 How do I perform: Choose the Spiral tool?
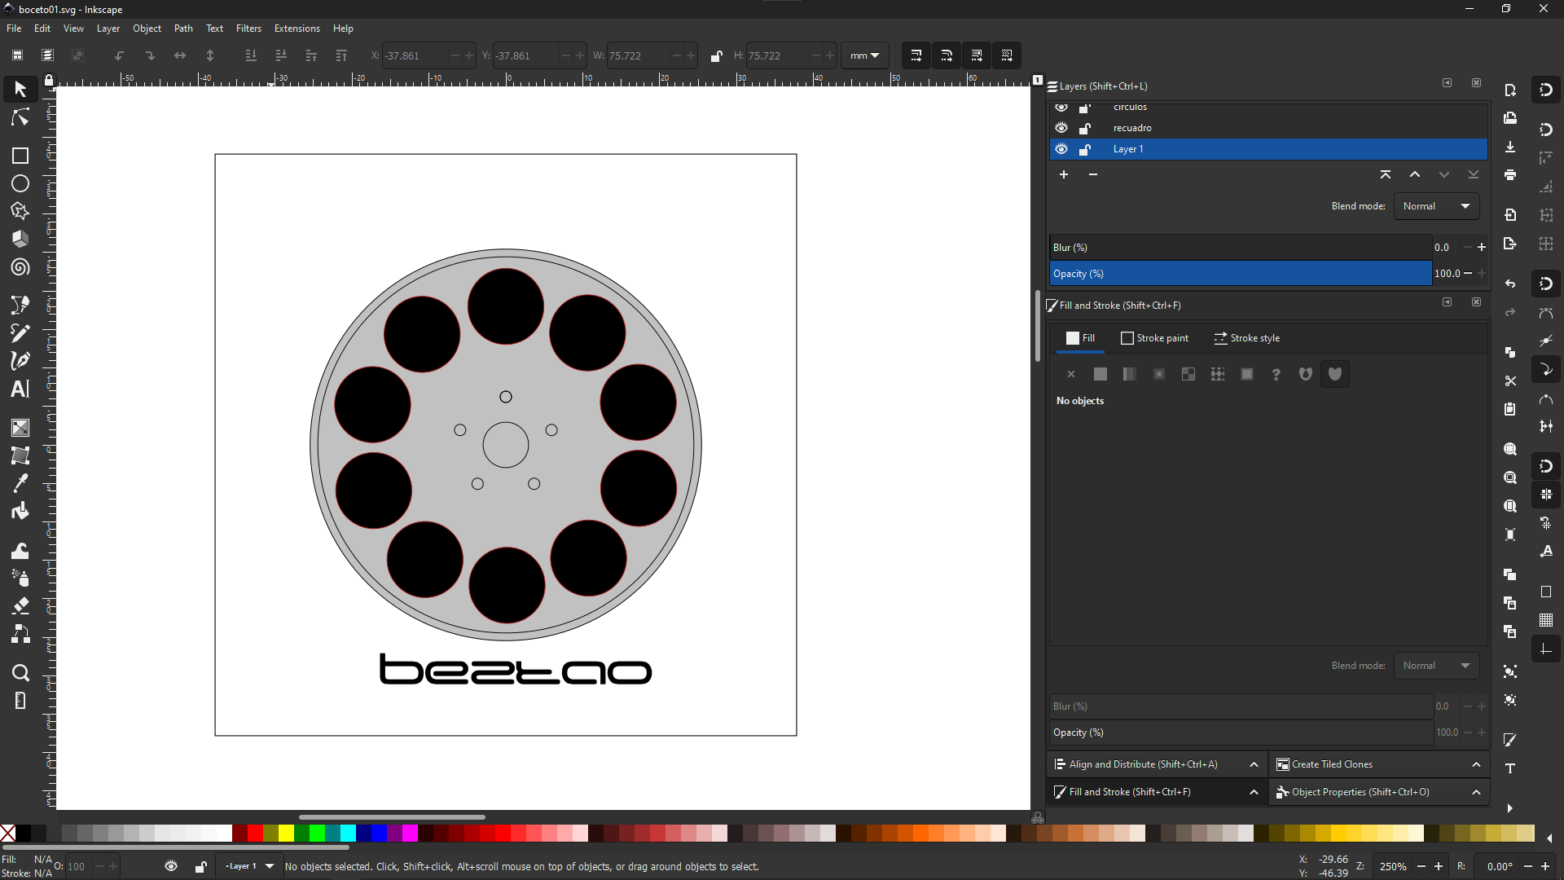(20, 267)
